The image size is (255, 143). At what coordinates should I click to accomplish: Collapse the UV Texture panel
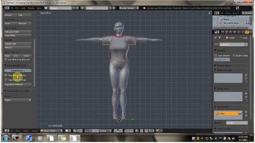pyautogui.click(x=215, y=107)
